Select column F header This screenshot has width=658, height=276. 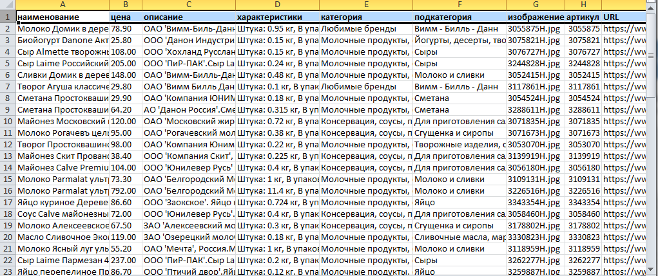point(460,5)
